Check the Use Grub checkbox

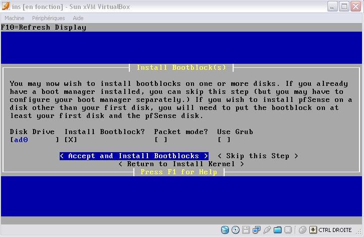(x=224, y=140)
